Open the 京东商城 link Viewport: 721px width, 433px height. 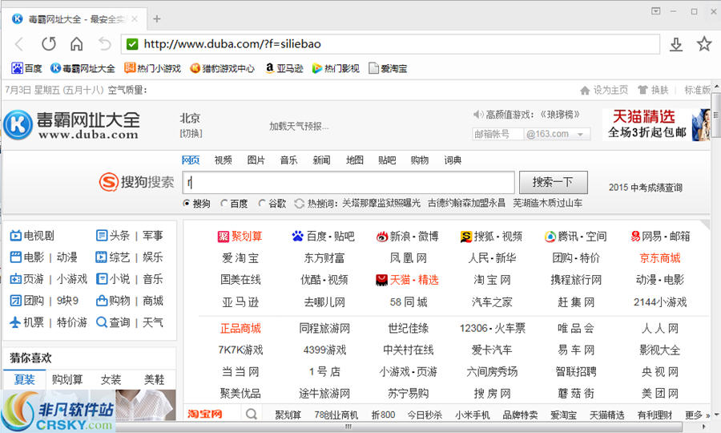pos(660,258)
